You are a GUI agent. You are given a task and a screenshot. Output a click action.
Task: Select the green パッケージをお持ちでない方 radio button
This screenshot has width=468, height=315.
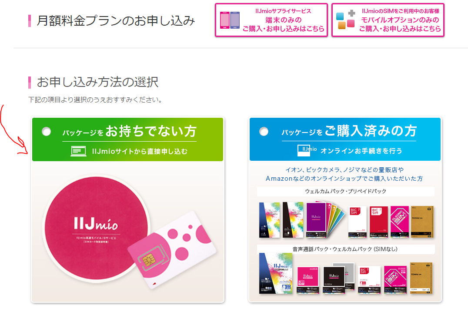point(46,131)
